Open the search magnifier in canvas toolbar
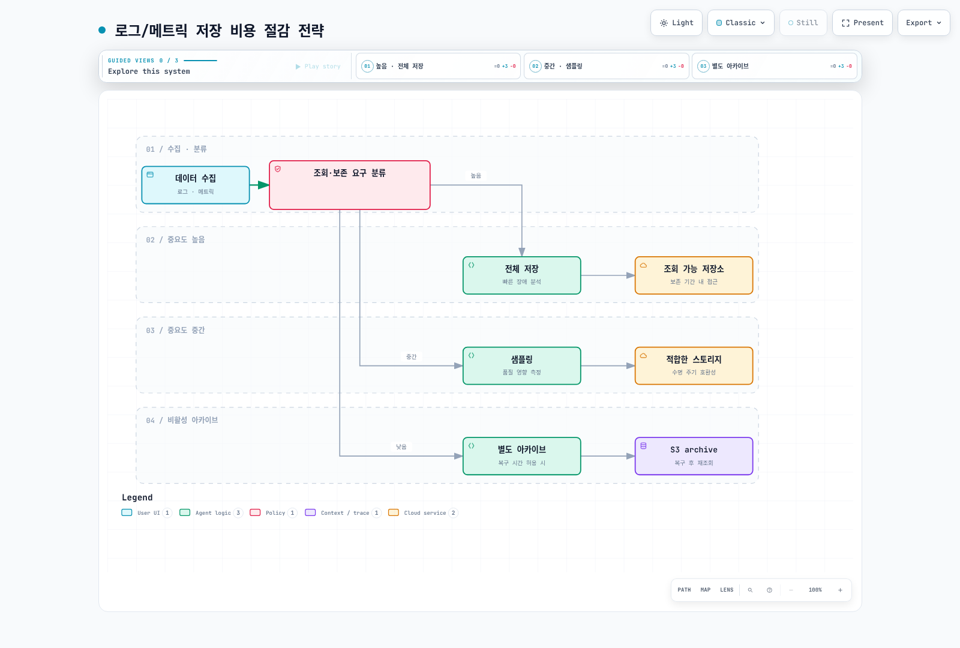The width and height of the screenshot is (960, 648). pyautogui.click(x=750, y=590)
